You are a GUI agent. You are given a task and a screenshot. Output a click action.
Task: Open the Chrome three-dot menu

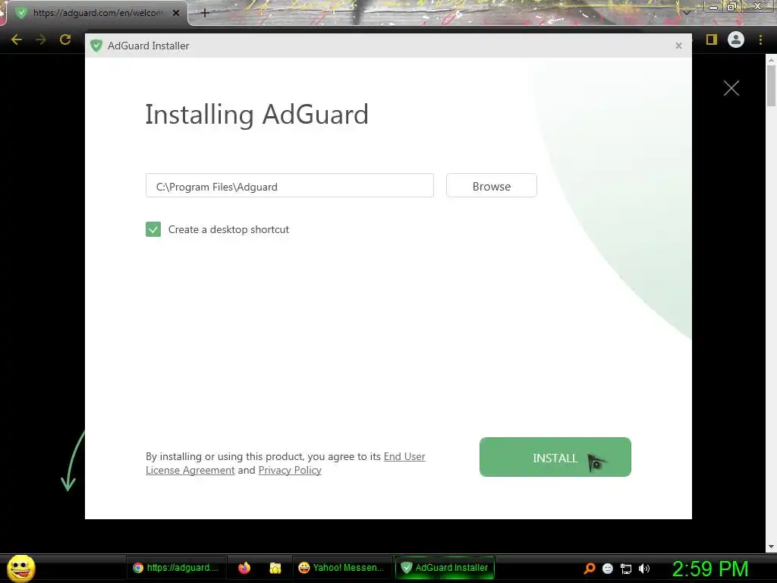point(760,39)
